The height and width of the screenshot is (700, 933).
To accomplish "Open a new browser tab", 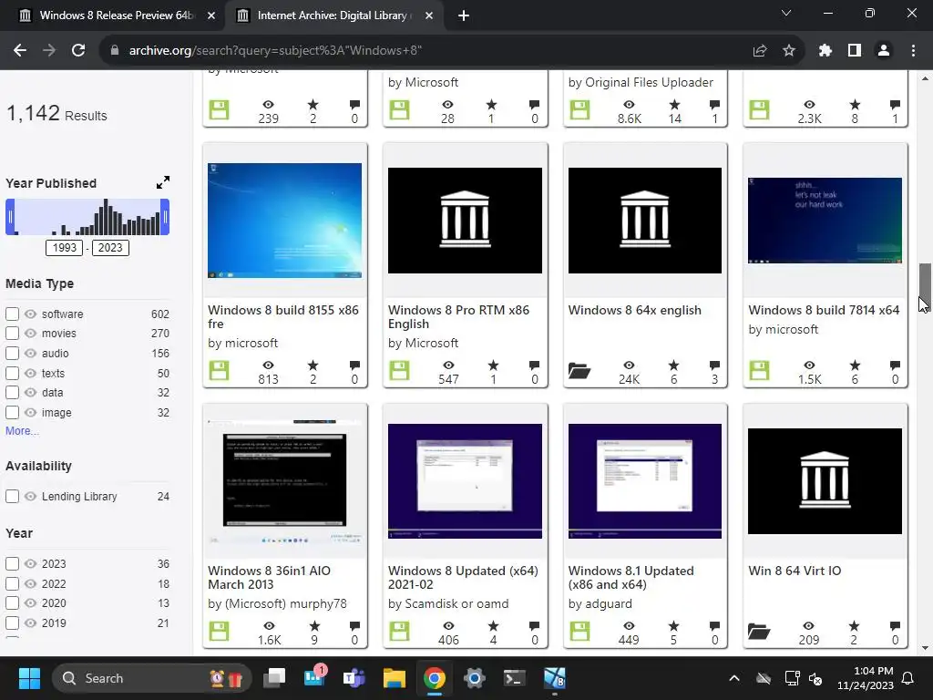I will (x=464, y=15).
